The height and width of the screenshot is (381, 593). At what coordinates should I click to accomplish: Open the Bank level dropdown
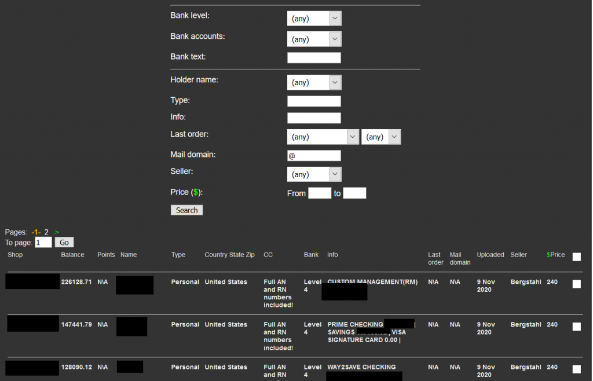314,19
